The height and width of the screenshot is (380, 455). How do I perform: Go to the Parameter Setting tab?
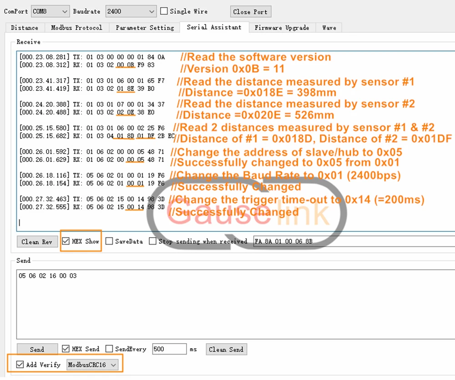pos(145,28)
